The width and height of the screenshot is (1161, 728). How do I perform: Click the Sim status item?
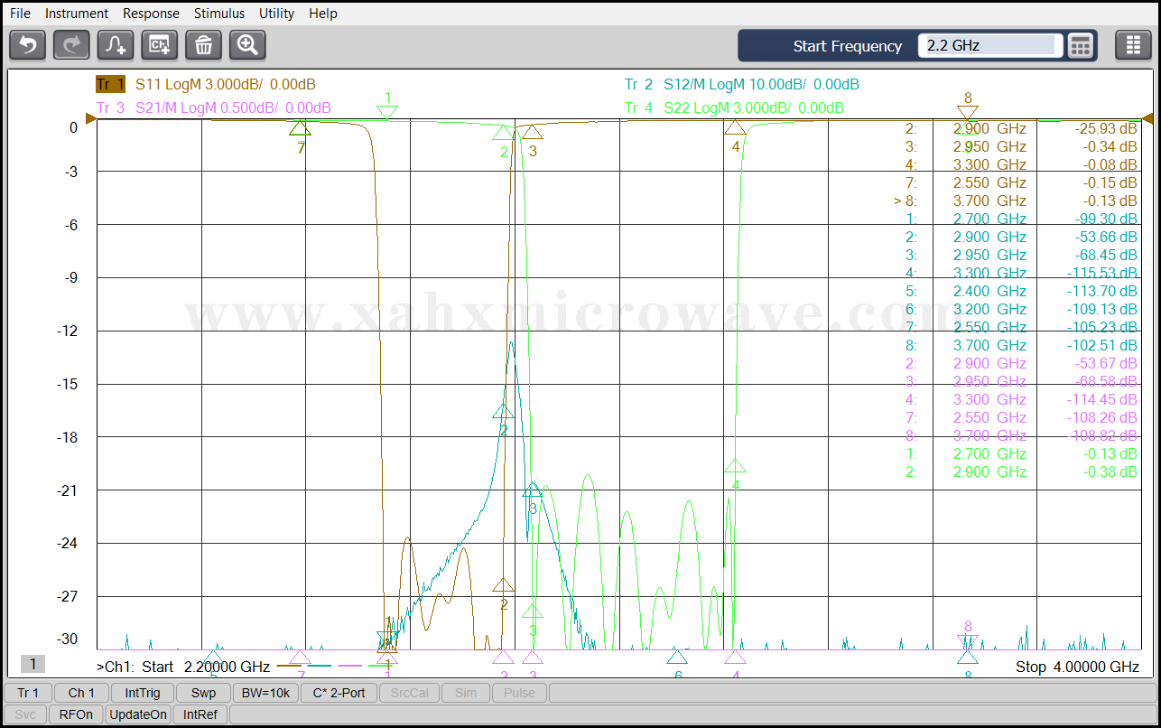[x=466, y=693]
